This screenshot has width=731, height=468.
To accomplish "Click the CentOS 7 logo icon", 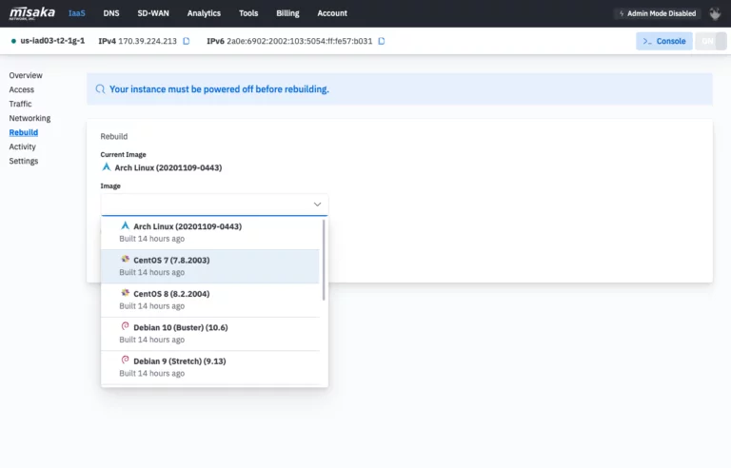I will coord(125,259).
